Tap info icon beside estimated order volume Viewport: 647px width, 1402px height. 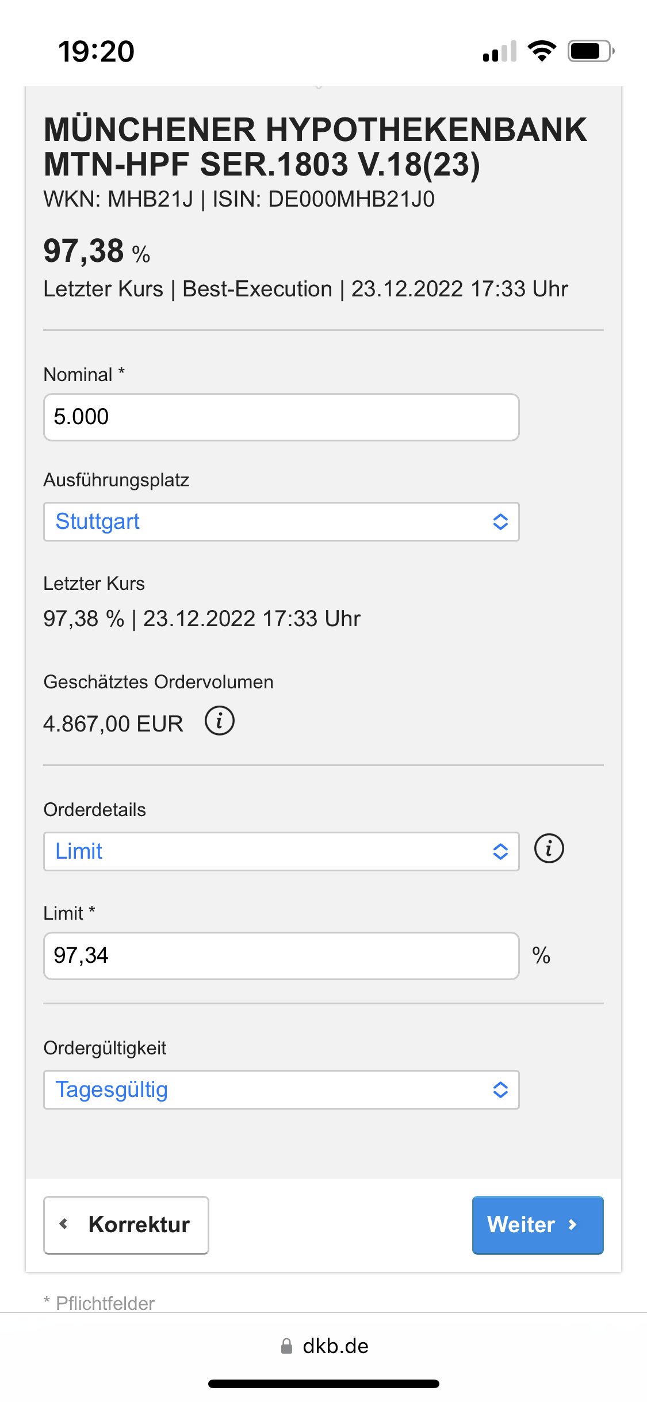point(220,721)
